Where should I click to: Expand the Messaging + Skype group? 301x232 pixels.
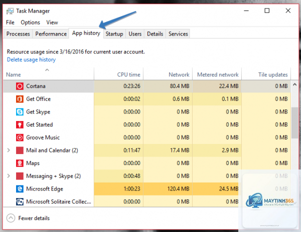tap(9, 176)
